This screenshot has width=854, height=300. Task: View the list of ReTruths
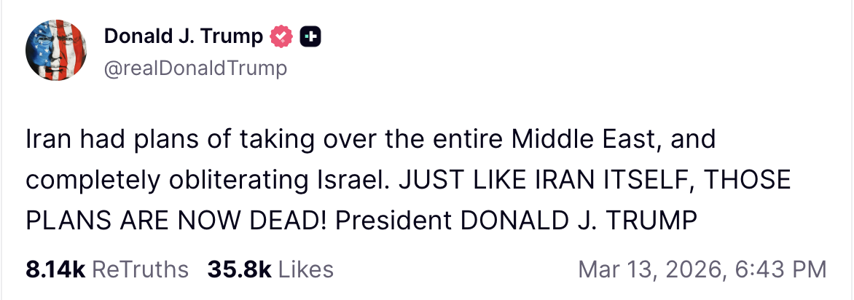[106, 269]
